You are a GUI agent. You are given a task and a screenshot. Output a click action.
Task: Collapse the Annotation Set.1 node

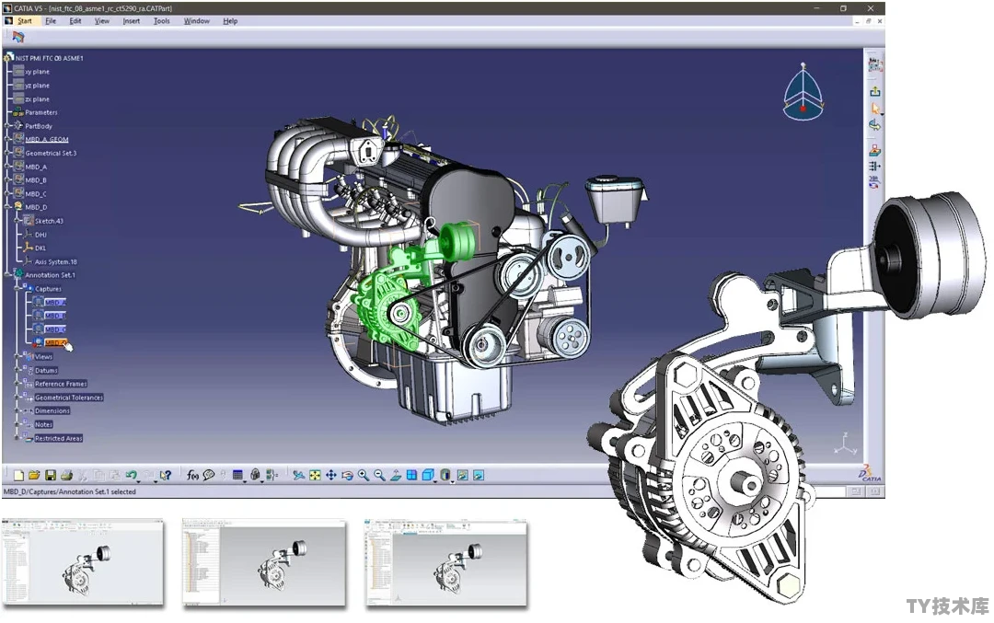[x=8, y=274]
